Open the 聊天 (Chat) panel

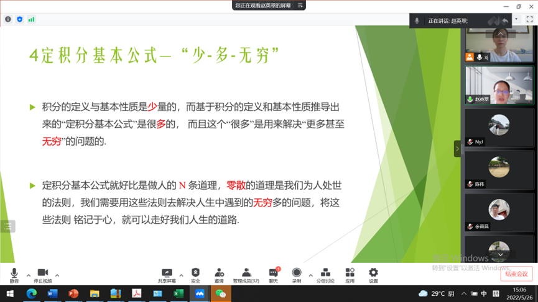(x=273, y=274)
